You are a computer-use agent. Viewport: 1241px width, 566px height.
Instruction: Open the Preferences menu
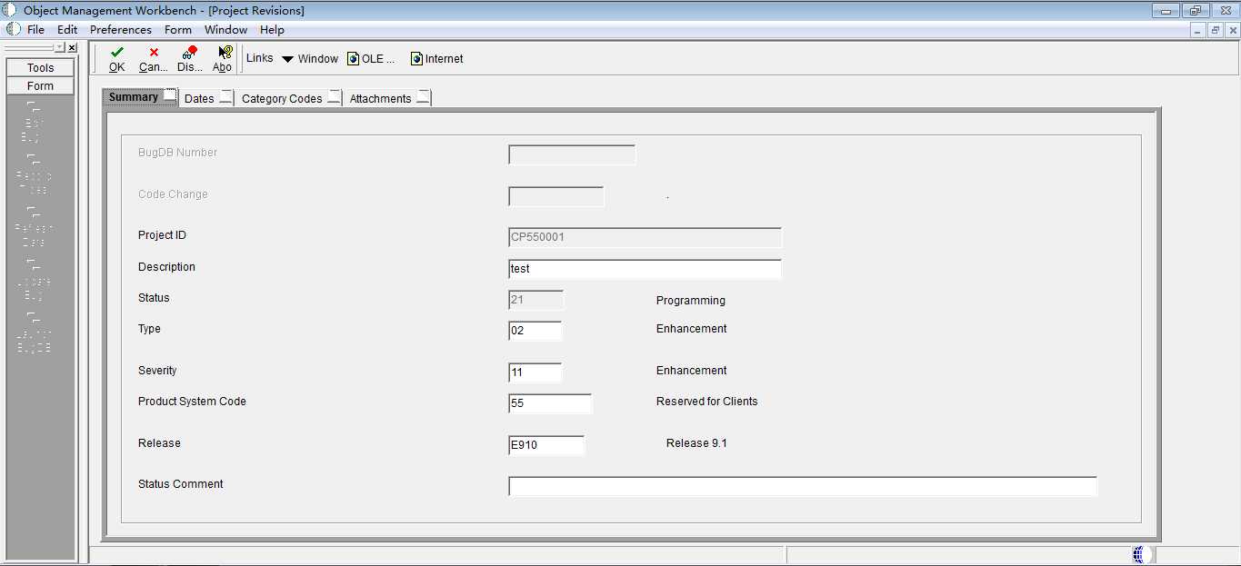click(x=121, y=30)
